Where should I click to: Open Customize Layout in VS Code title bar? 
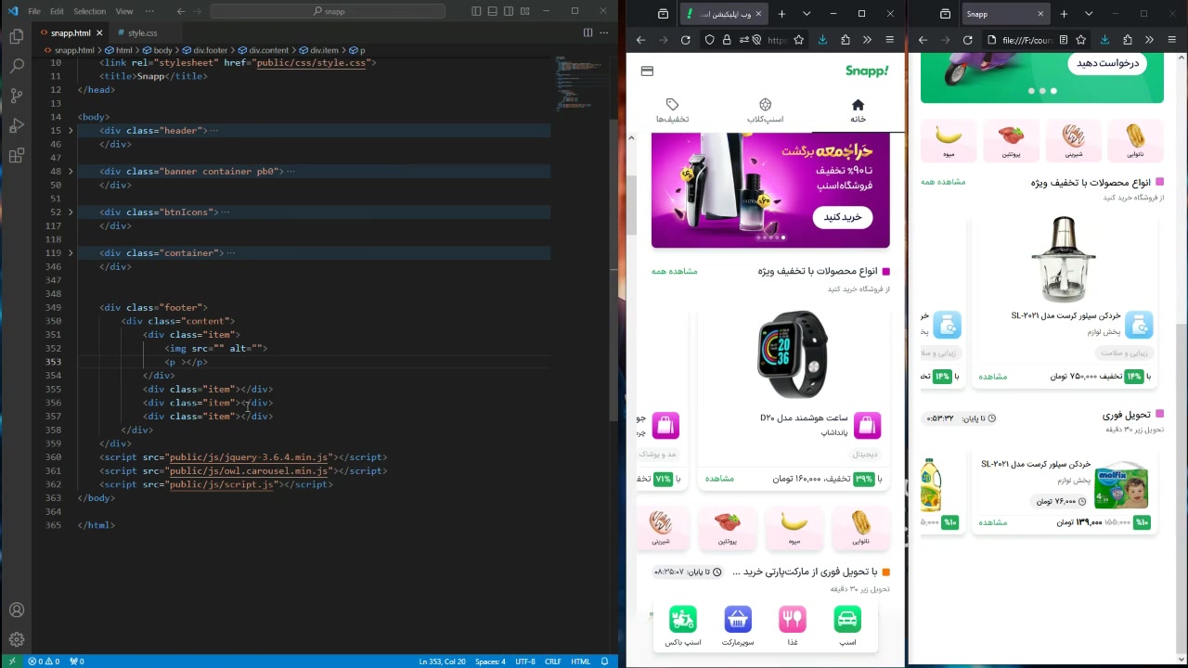[x=525, y=11]
